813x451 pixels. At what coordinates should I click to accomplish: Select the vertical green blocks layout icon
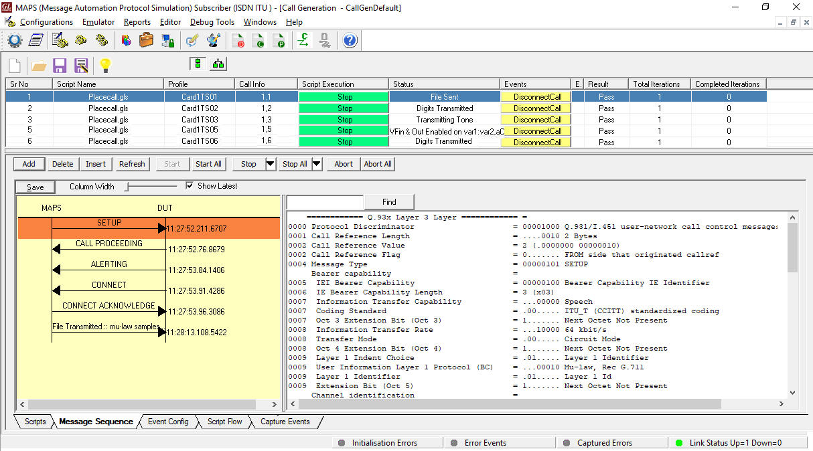click(x=198, y=64)
